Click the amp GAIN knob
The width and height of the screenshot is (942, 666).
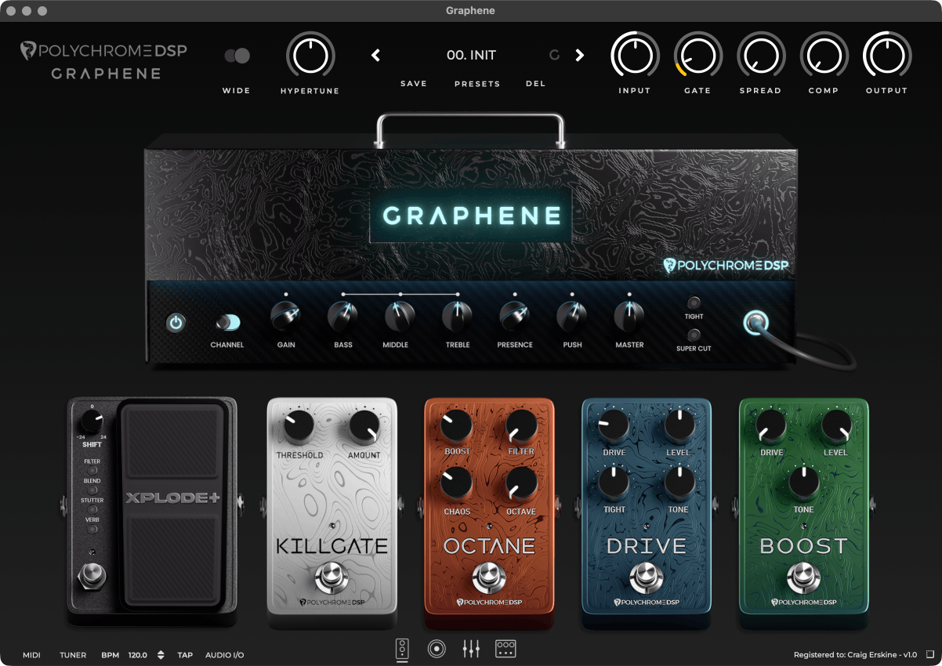coord(286,317)
